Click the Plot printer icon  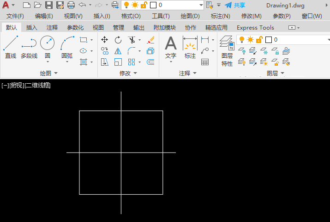point(71,5)
